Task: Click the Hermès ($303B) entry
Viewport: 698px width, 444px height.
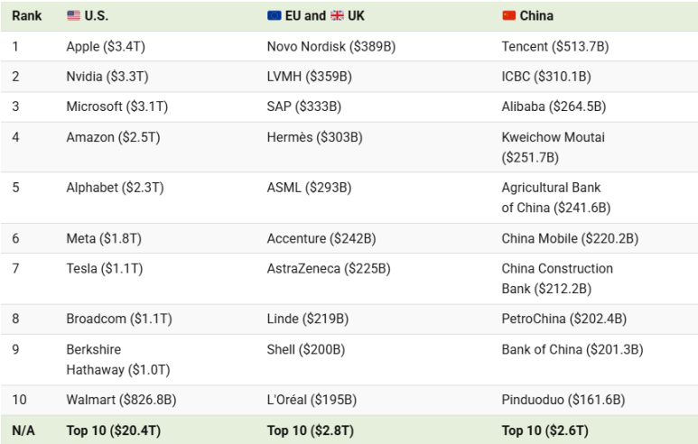Action: (315, 137)
